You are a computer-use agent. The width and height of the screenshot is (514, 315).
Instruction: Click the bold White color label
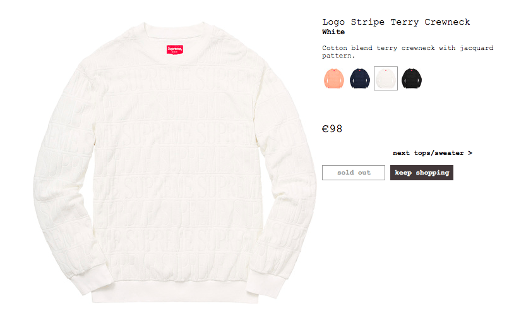click(333, 32)
